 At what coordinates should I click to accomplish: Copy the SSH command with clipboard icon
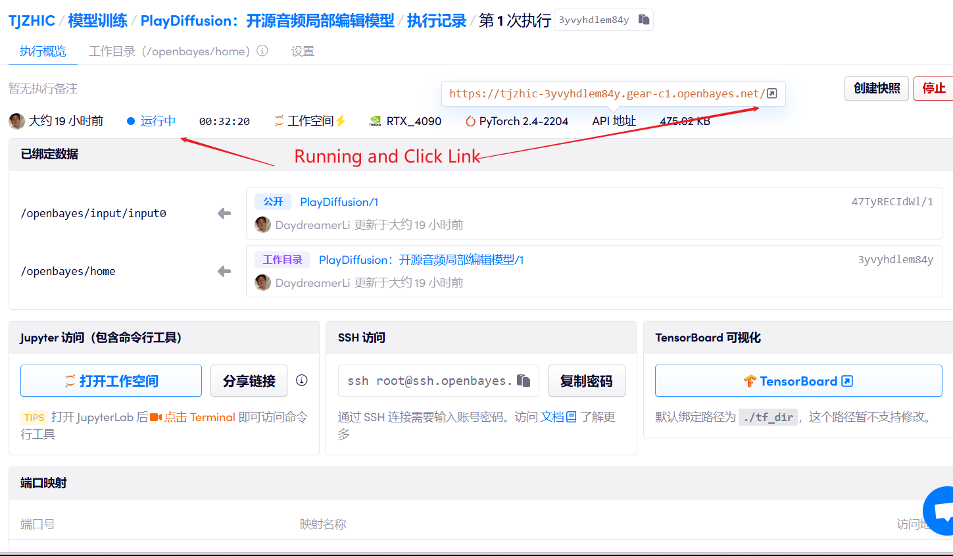(x=524, y=380)
